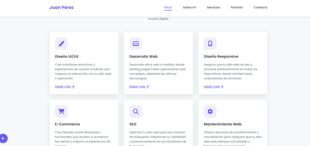This screenshot has height=146, width=310.
Task: Click the Diseño Responsive heading
Action: 221,57
